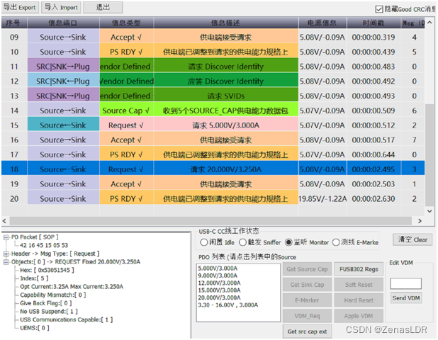The image size is (438, 340).
Task: Collapse the PD Packet [ SOP ] tree node
Action: [6, 237]
